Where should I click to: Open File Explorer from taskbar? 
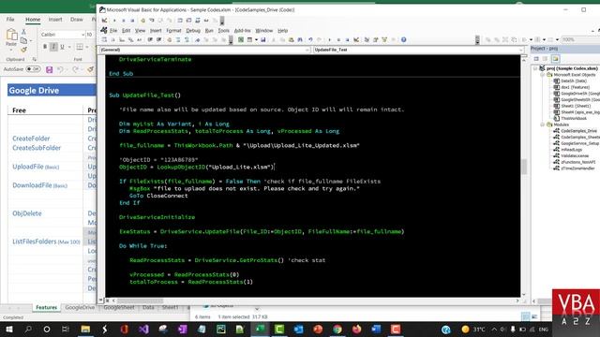pos(85,329)
